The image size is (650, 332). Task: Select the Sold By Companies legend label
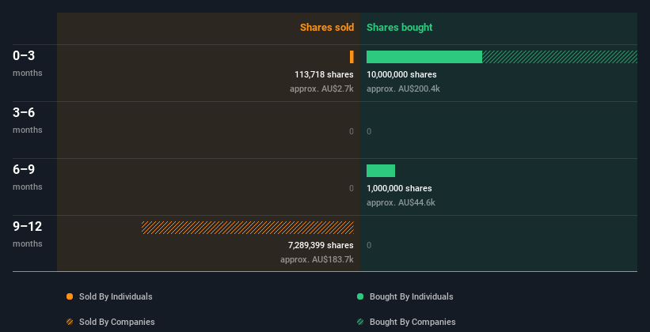(117, 322)
